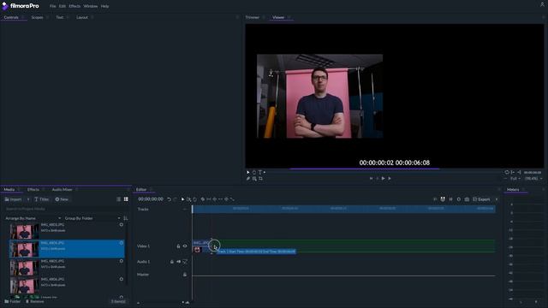Lock the Master track
548x308 pixels.
point(185,275)
